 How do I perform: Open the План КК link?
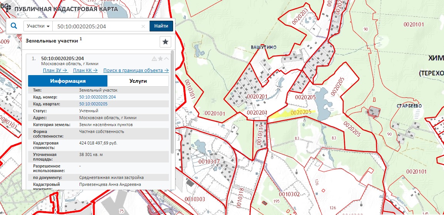(85, 71)
